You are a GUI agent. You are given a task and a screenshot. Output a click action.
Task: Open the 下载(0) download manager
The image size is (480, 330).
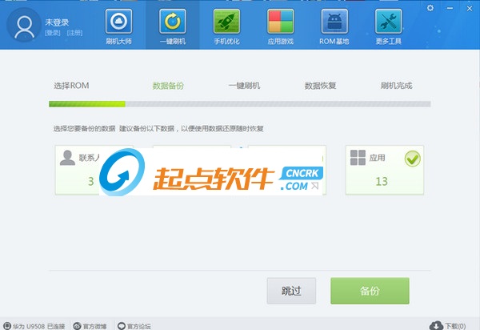(447, 326)
